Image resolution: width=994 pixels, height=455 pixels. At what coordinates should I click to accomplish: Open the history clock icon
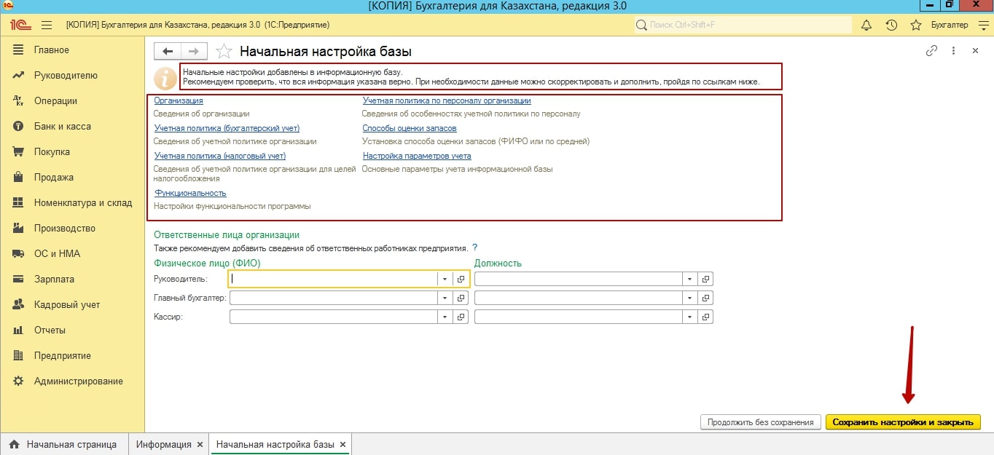click(891, 25)
